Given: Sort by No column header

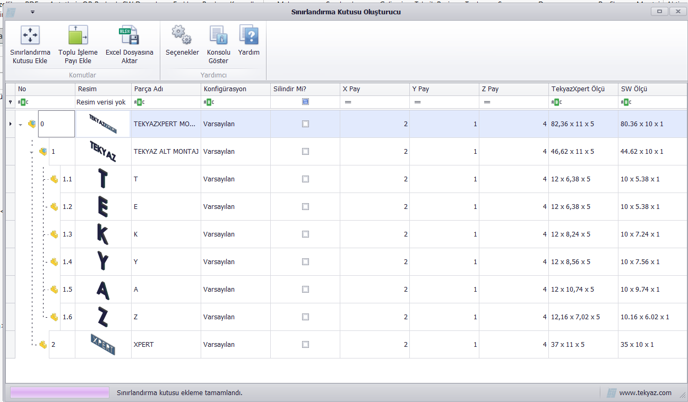Looking at the screenshot, I should tap(45, 89).
